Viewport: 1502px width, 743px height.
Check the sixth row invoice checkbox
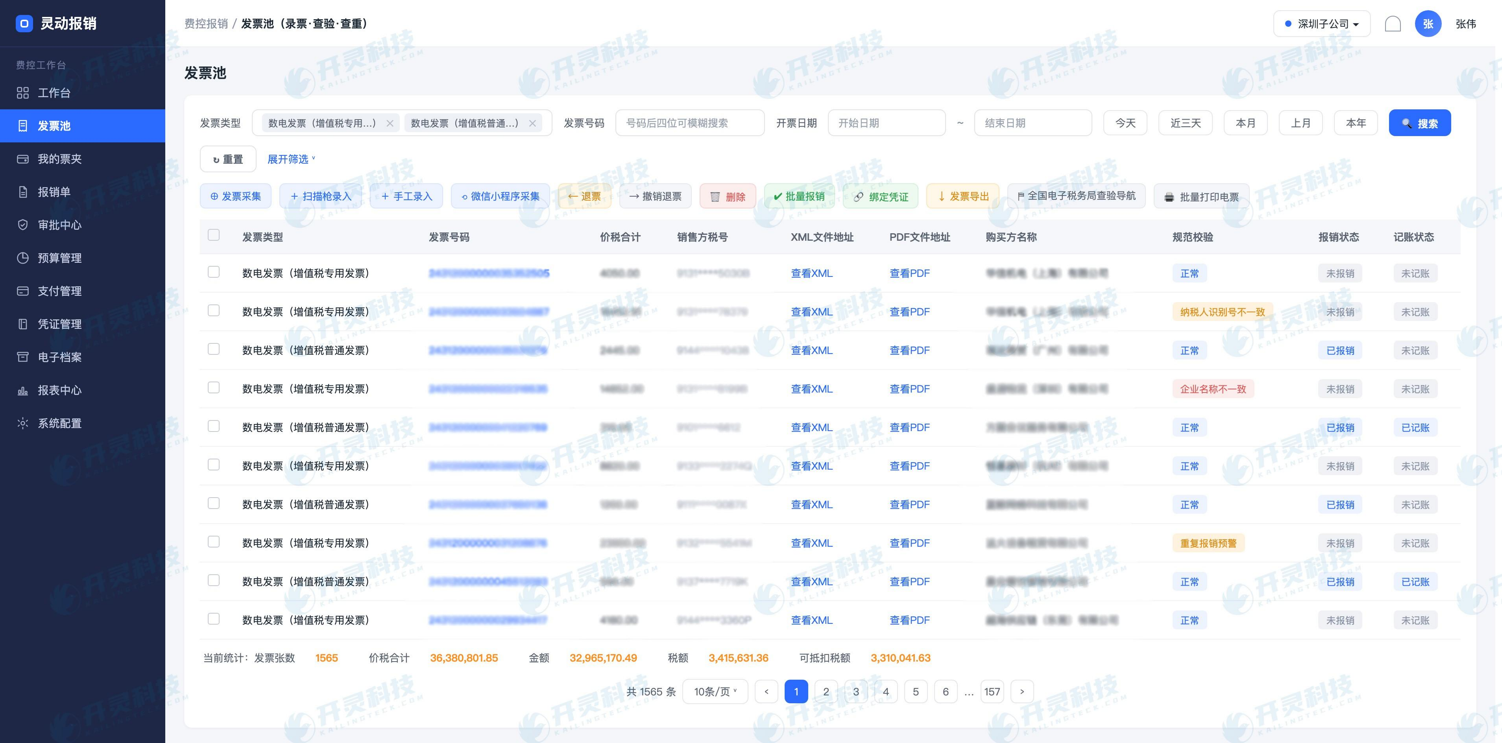click(x=214, y=465)
